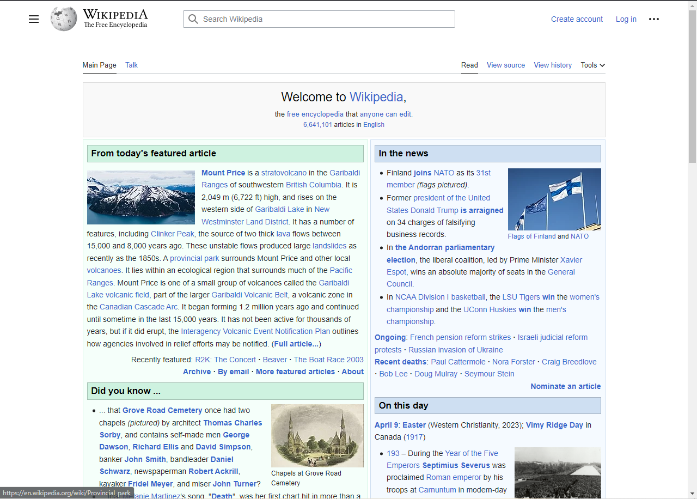Click the By email link
697x499 pixels.
click(x=233, y=372)
